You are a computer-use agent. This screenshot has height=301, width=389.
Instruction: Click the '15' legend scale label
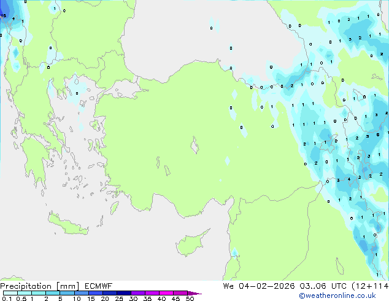coord(91,299)
